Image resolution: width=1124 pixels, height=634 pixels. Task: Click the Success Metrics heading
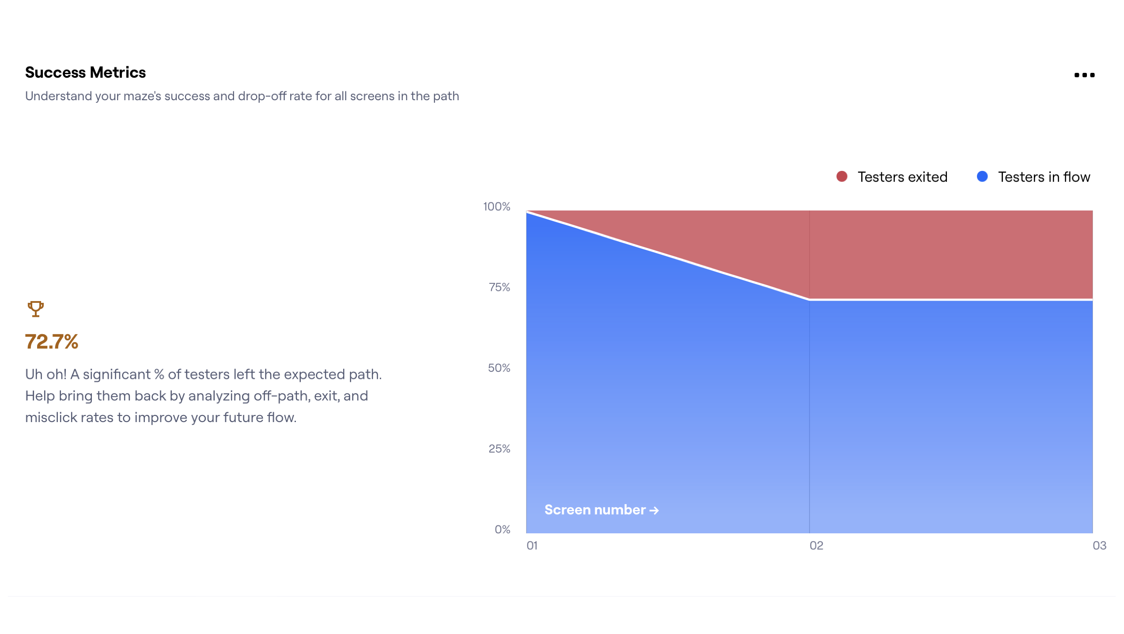click(85, 72)
